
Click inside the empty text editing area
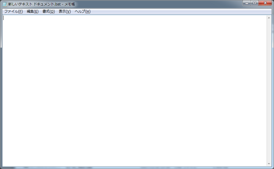(x=134, y=91)
